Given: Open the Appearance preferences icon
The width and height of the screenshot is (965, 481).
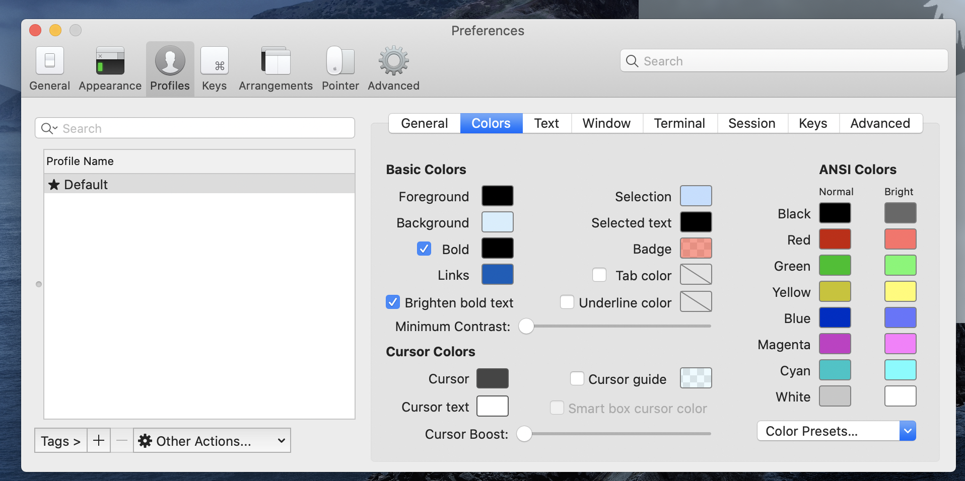Looking at the screenshot, I should pos(110,61).
